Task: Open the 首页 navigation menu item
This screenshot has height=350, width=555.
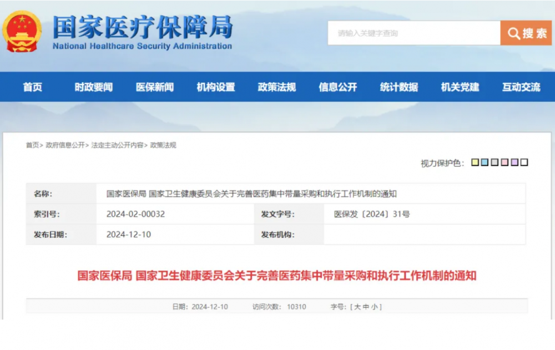Action: pos(33,87)
